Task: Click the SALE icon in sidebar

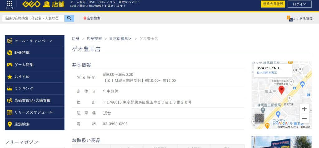Action: point(10,41)
